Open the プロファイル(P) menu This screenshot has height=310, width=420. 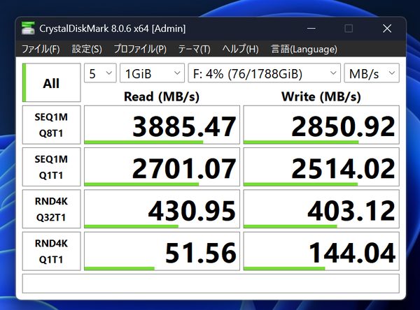tap(140, 49)
